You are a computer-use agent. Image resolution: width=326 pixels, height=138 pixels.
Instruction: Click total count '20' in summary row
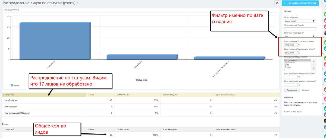tap(111, 135)
